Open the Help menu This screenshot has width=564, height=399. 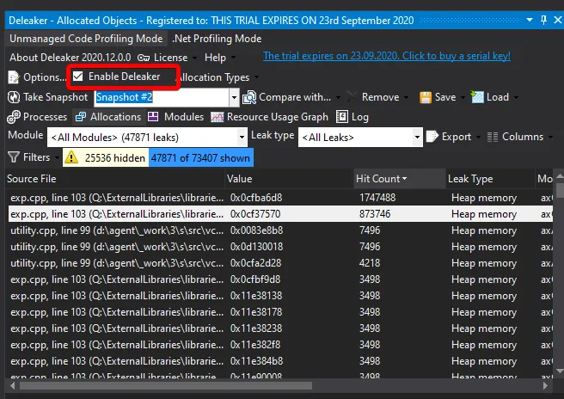220,58
